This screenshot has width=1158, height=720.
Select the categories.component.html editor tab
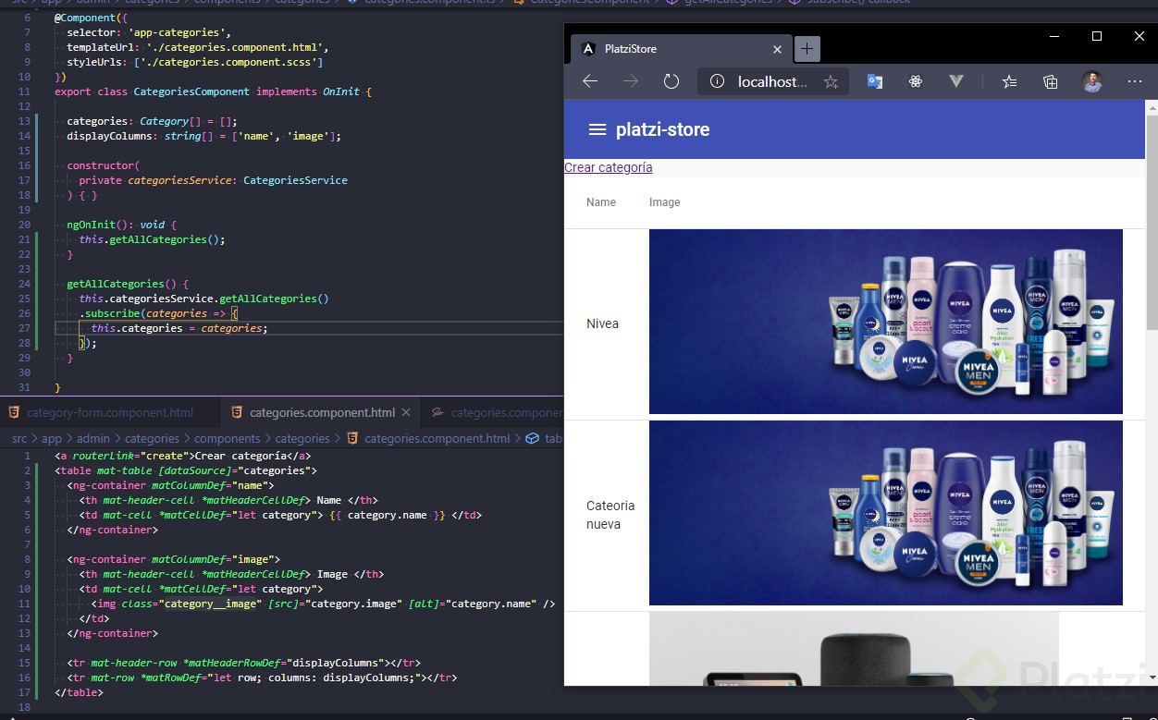point(322,412)
